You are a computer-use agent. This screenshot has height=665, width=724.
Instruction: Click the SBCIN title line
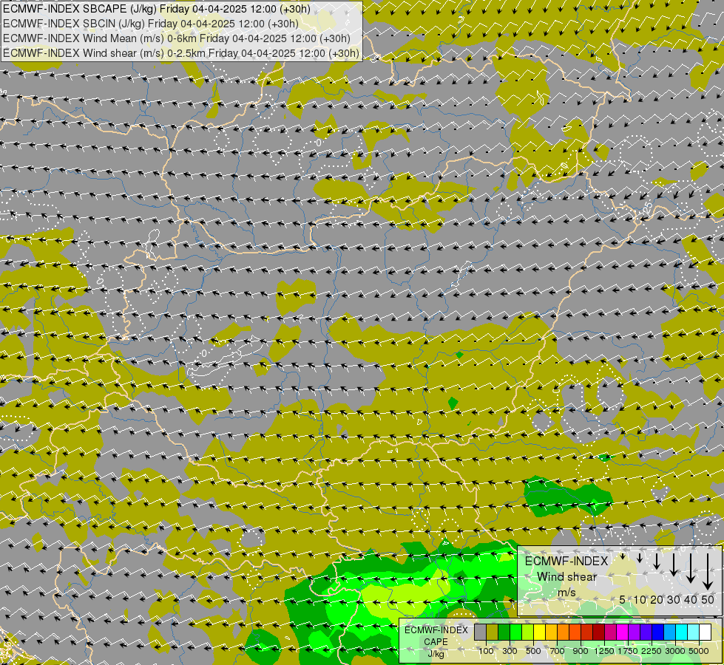(x=151, y=24)
